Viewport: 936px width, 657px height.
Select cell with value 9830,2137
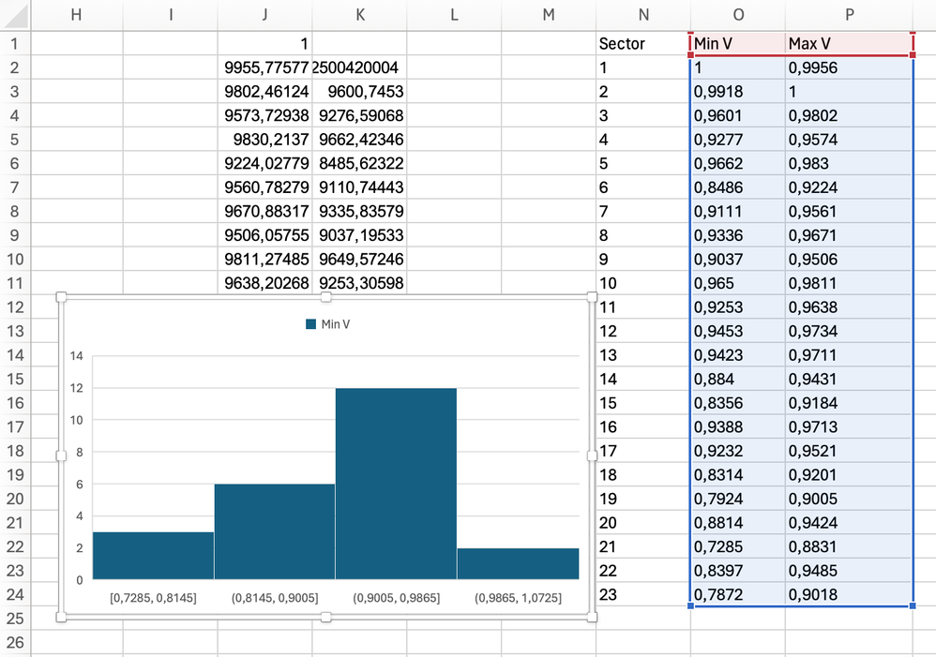point(265,139)
